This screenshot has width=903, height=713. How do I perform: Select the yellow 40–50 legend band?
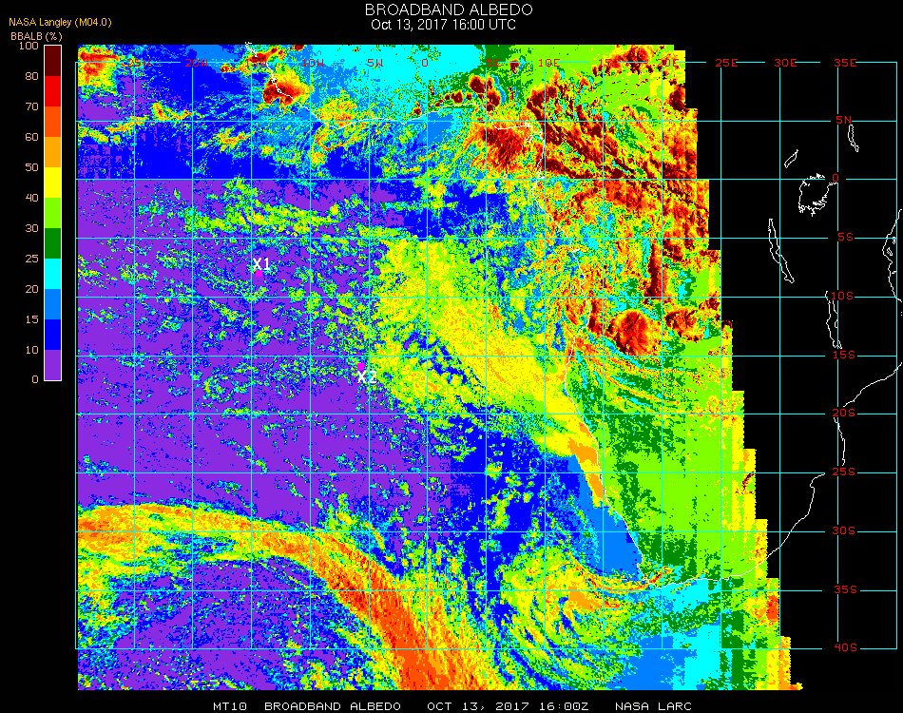pyautogui.click(x=52, y=183)
